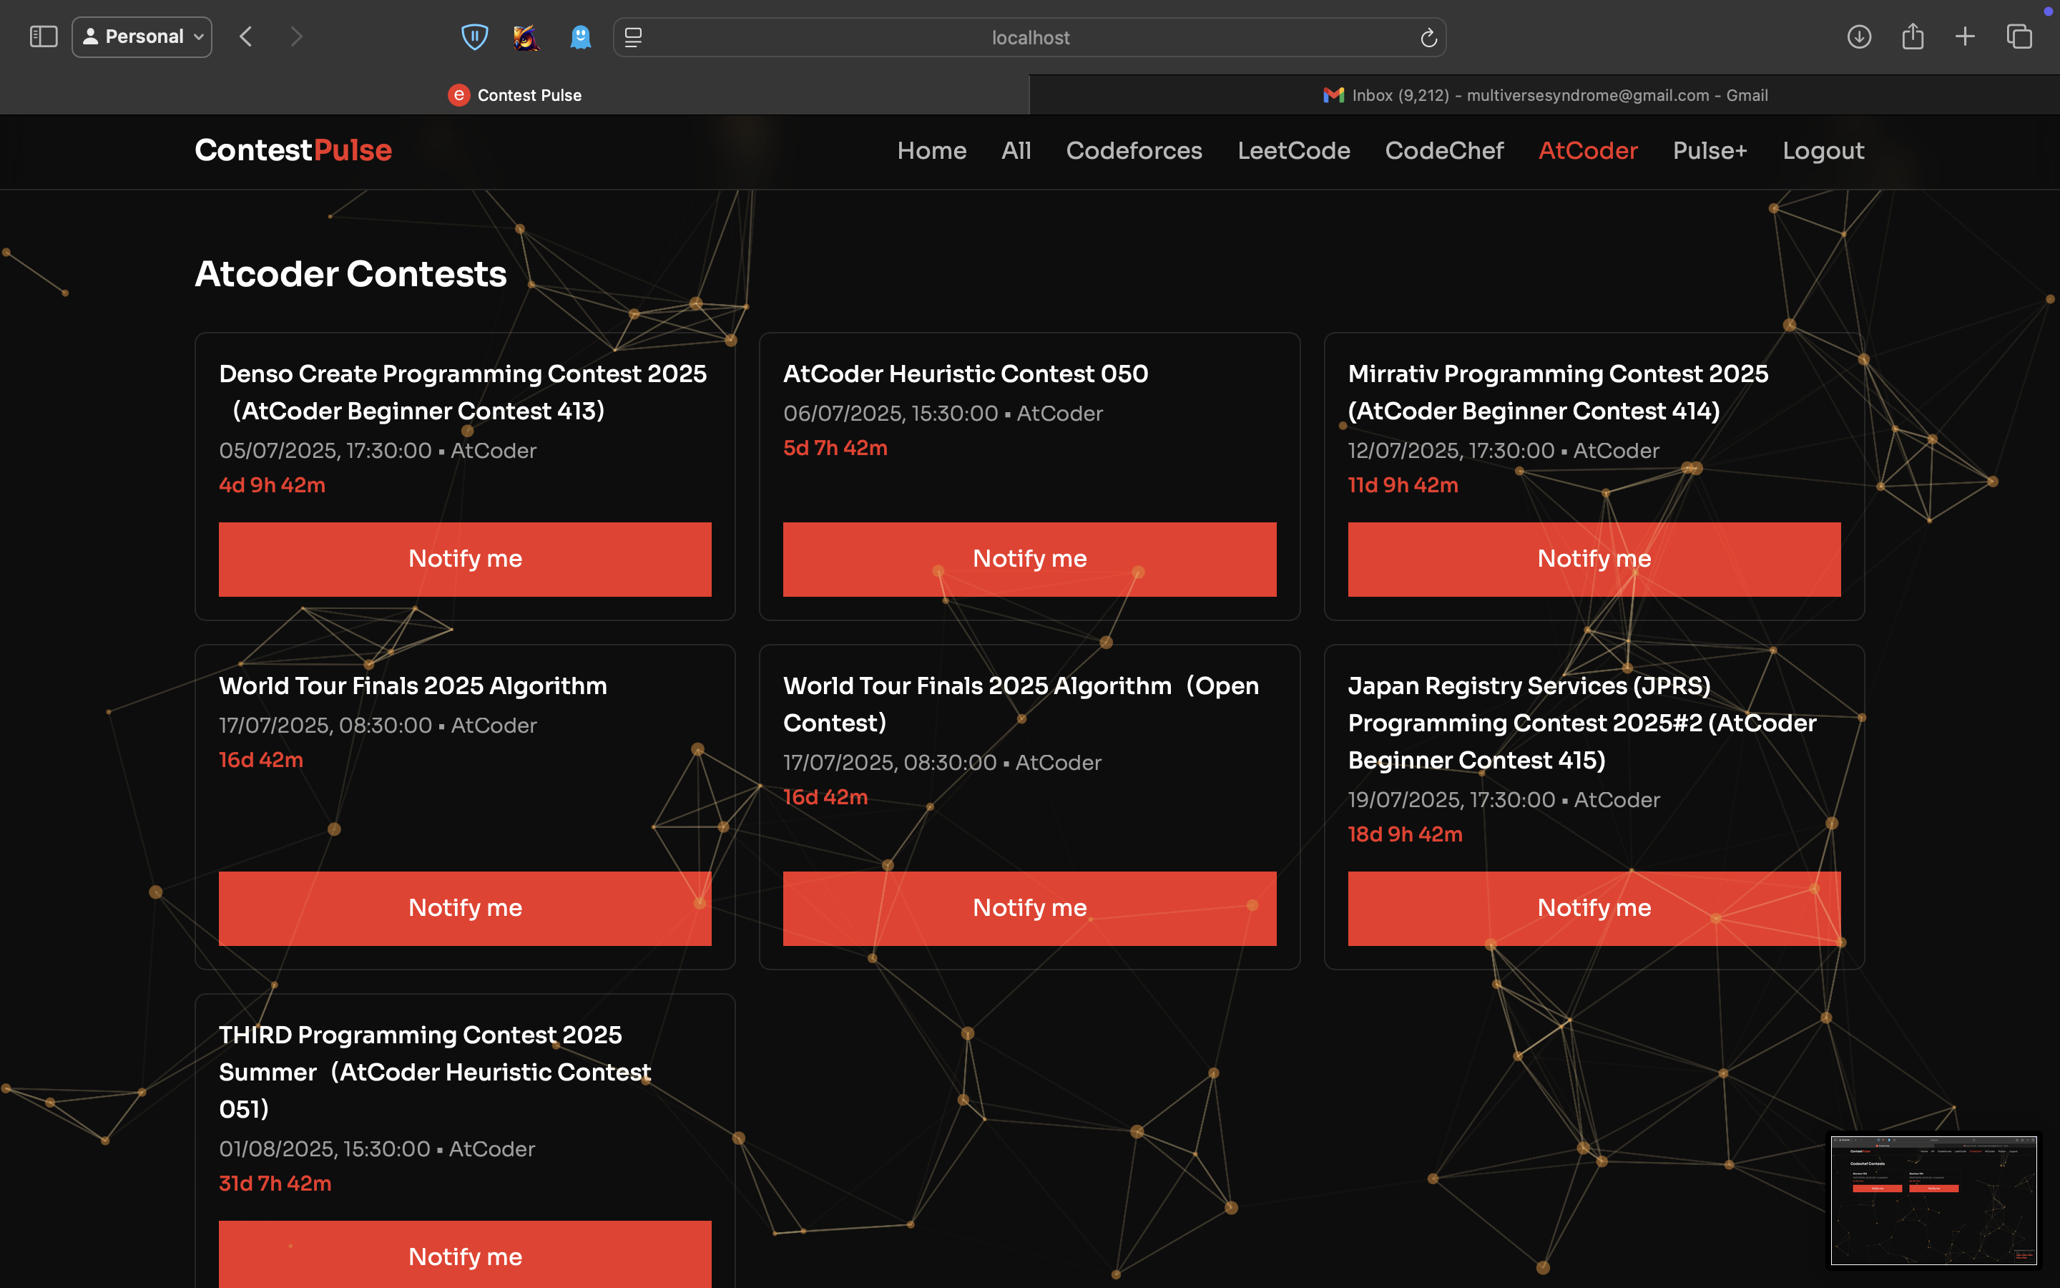Select the Japan Registry Services contest title
The image size is (2060, 1288).
tap(1581, 723)
